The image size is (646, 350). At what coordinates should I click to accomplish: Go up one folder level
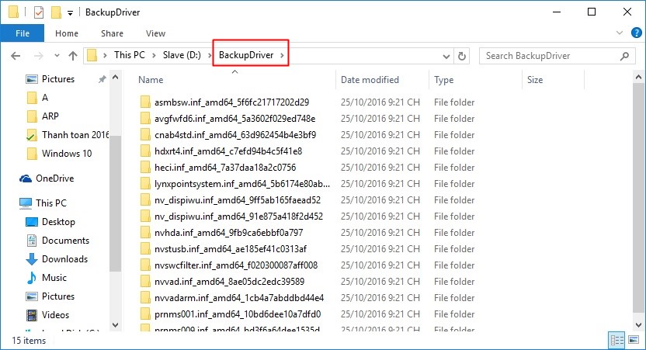coord(73,56)
